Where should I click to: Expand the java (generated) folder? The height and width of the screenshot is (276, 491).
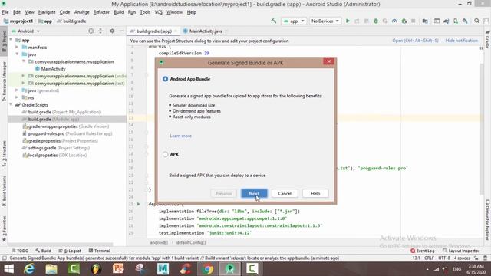[x=17, y=90]
